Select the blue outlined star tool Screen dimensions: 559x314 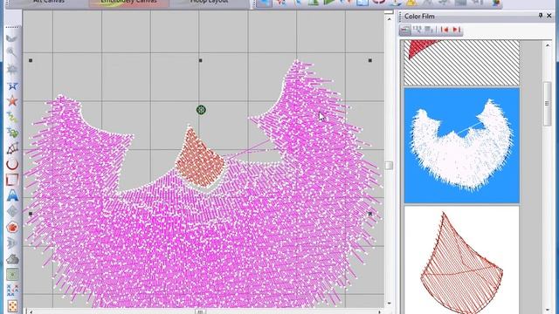12,85
